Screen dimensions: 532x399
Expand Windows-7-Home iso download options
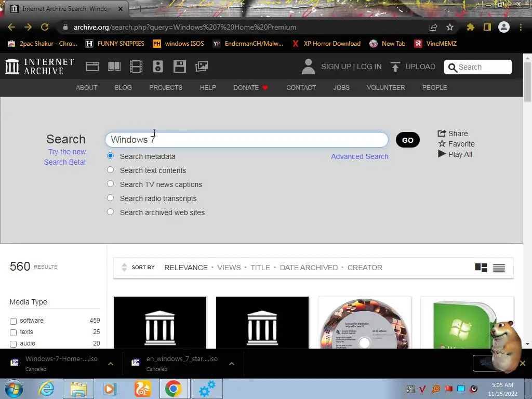pyautogui.click(x=111, y=364)
